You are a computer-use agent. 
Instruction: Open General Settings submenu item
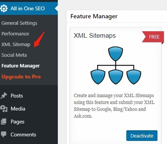19,23
